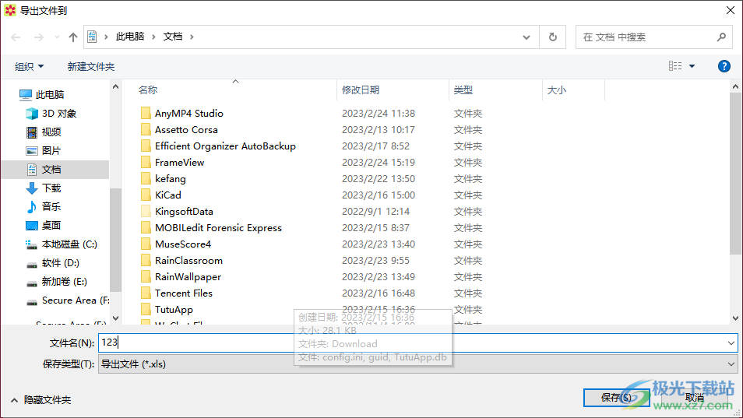The width and height of the screenshot is (743, 418).
Task: Open the view options dropdown arrow
Action: click(692, 66)
